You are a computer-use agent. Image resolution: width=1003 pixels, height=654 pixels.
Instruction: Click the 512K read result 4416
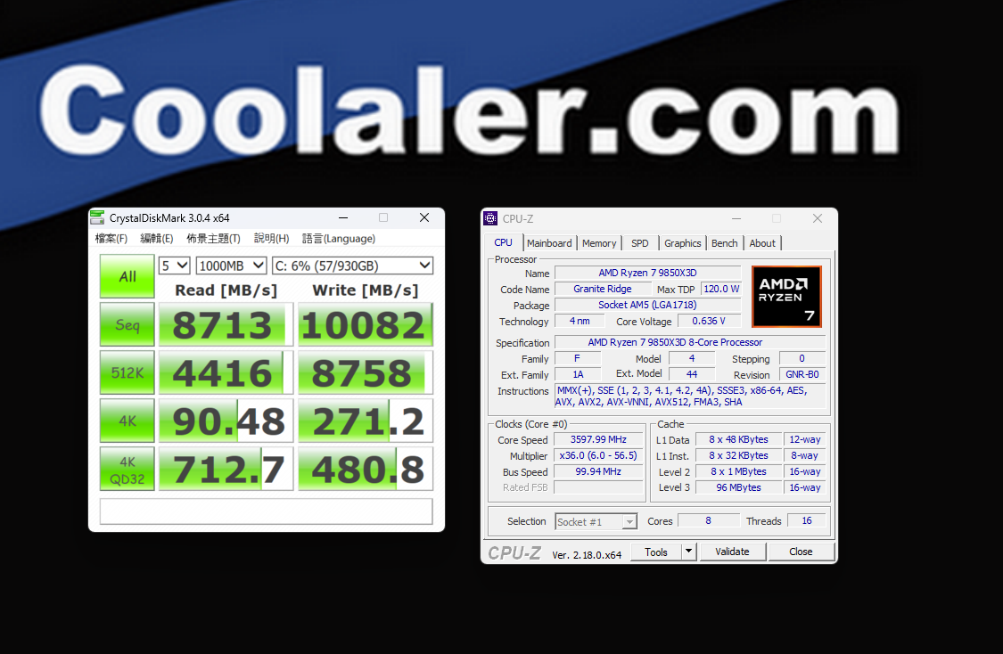pyautogui.click(x=226, y=372)
